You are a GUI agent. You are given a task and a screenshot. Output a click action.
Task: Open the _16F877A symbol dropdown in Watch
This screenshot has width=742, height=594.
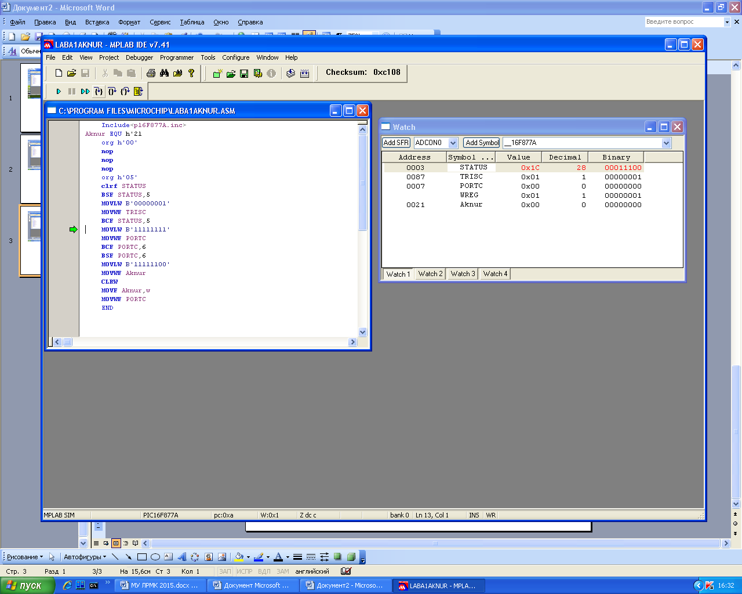666,143
